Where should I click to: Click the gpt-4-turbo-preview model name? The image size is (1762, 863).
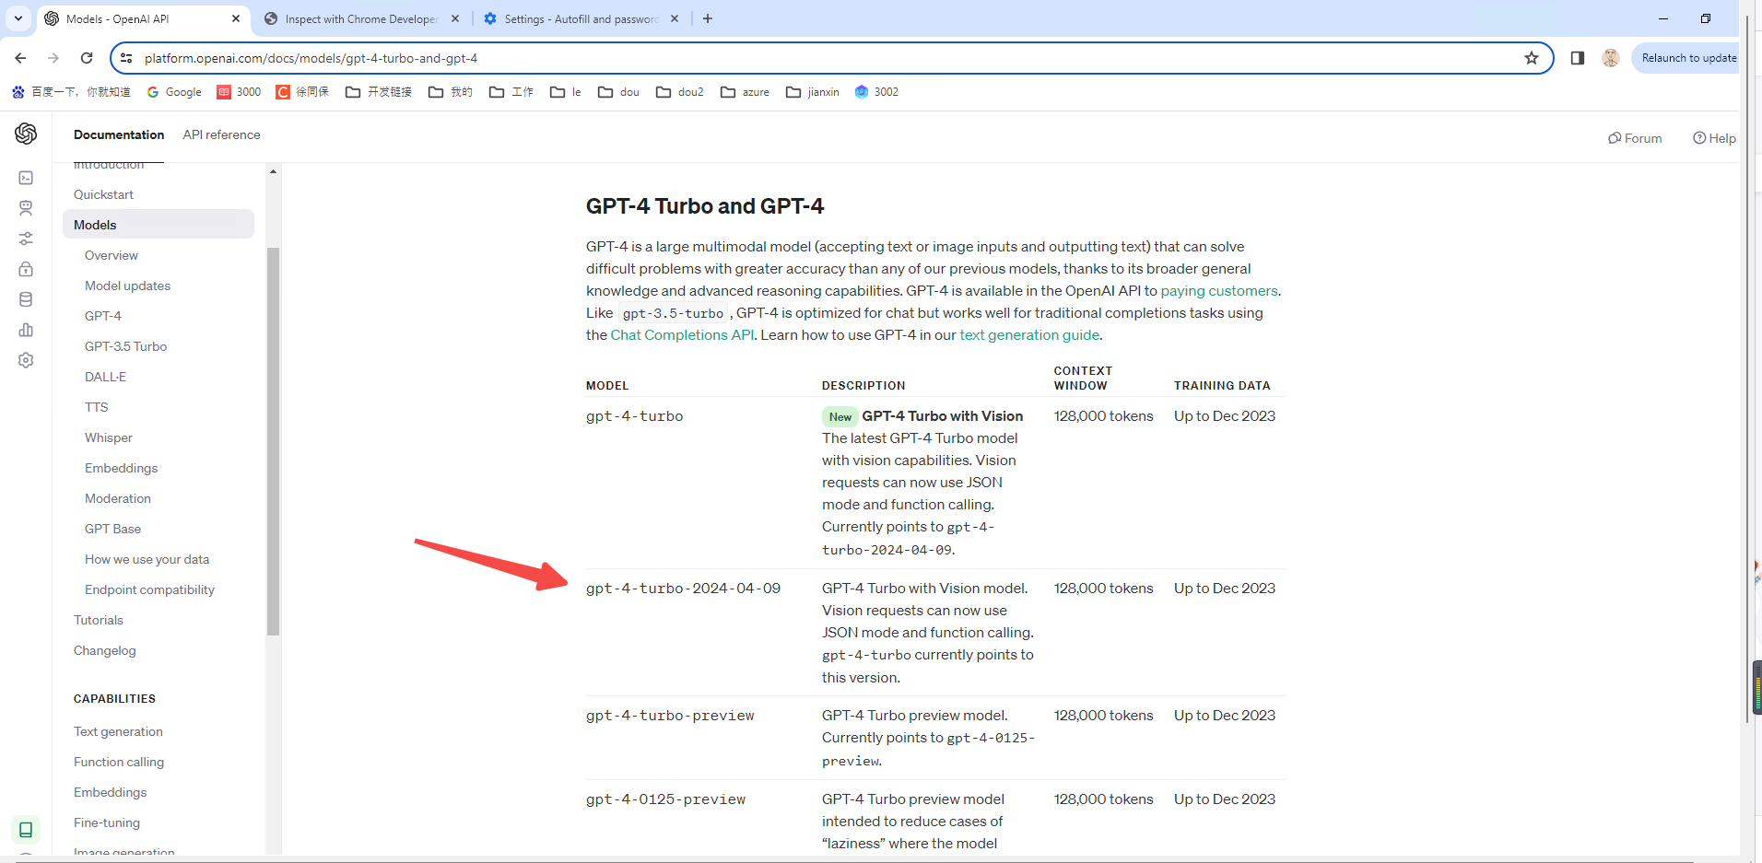pyautogui.click(x=670, y=716)
